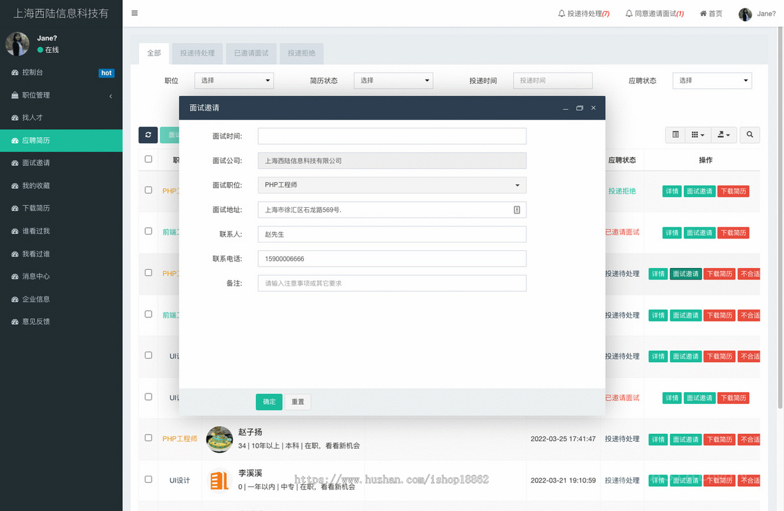The image size is (784, 511).
Task: Click the 同意邀请面试 notification bell icon
Action: point(628,12)
